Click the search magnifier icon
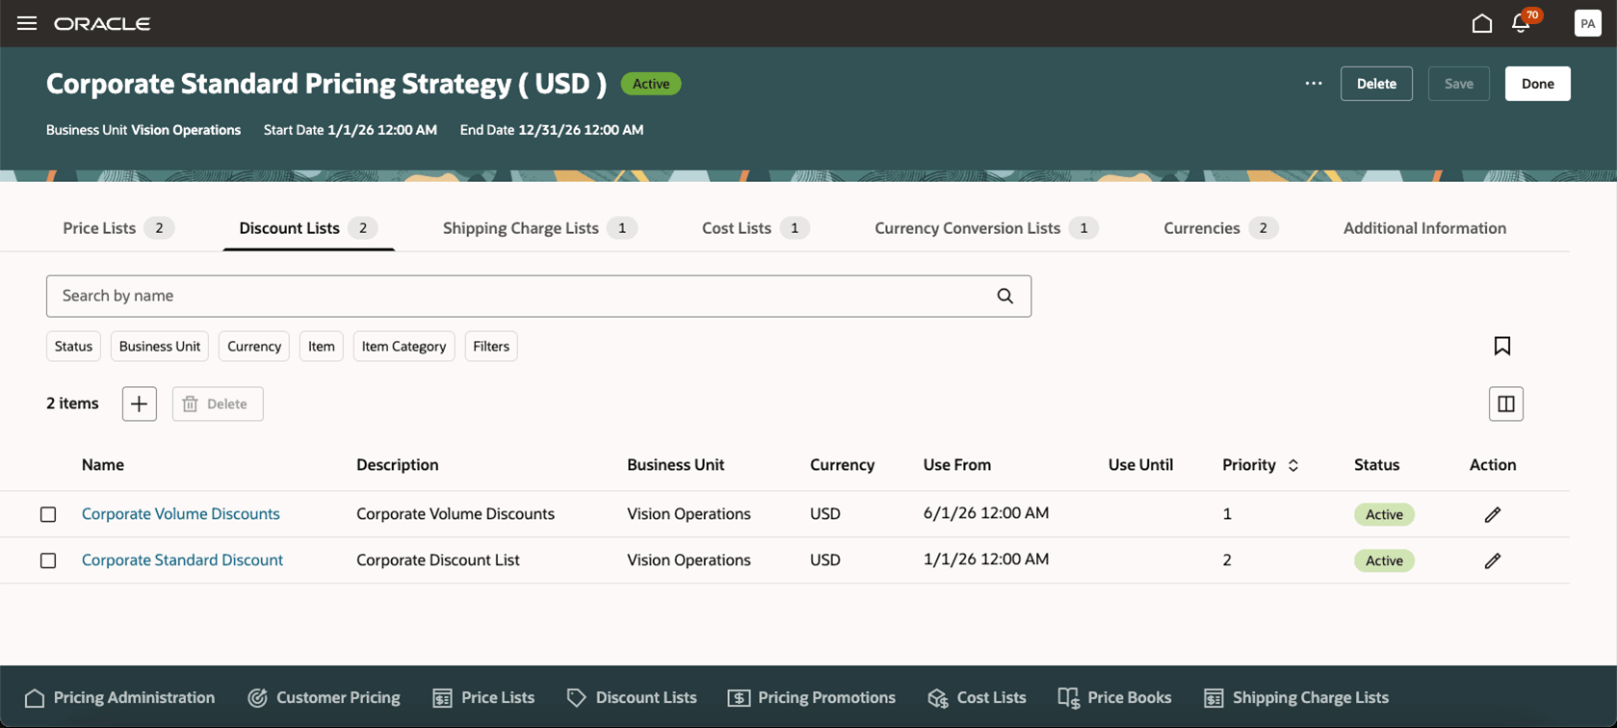 pyautogui.click(x=1005, y=297)
